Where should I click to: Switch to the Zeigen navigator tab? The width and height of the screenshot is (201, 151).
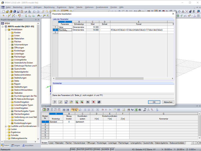point(16,145)
